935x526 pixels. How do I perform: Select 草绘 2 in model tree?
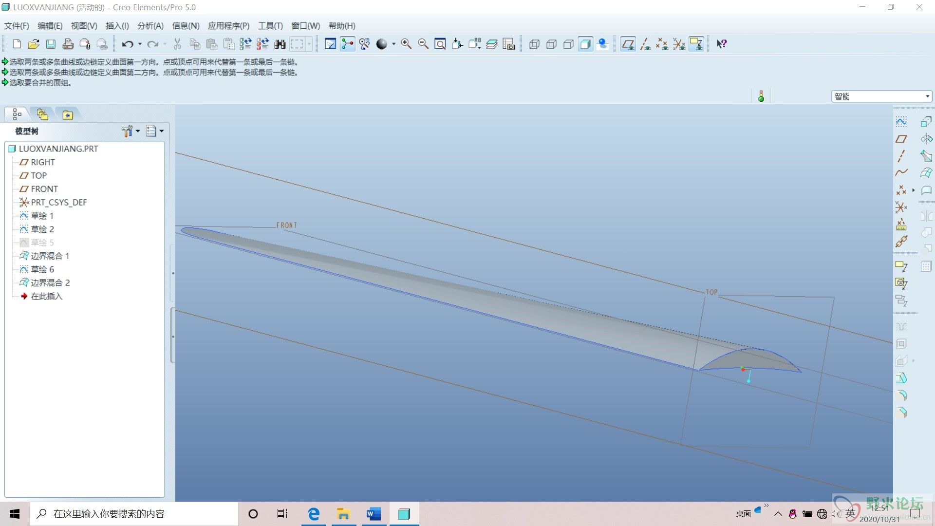coord(42,229)
